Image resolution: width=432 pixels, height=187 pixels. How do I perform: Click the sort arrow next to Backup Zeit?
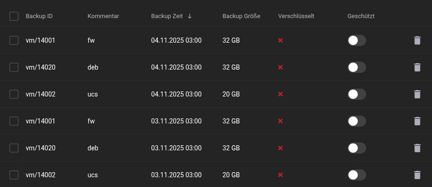tap(189, 16)
